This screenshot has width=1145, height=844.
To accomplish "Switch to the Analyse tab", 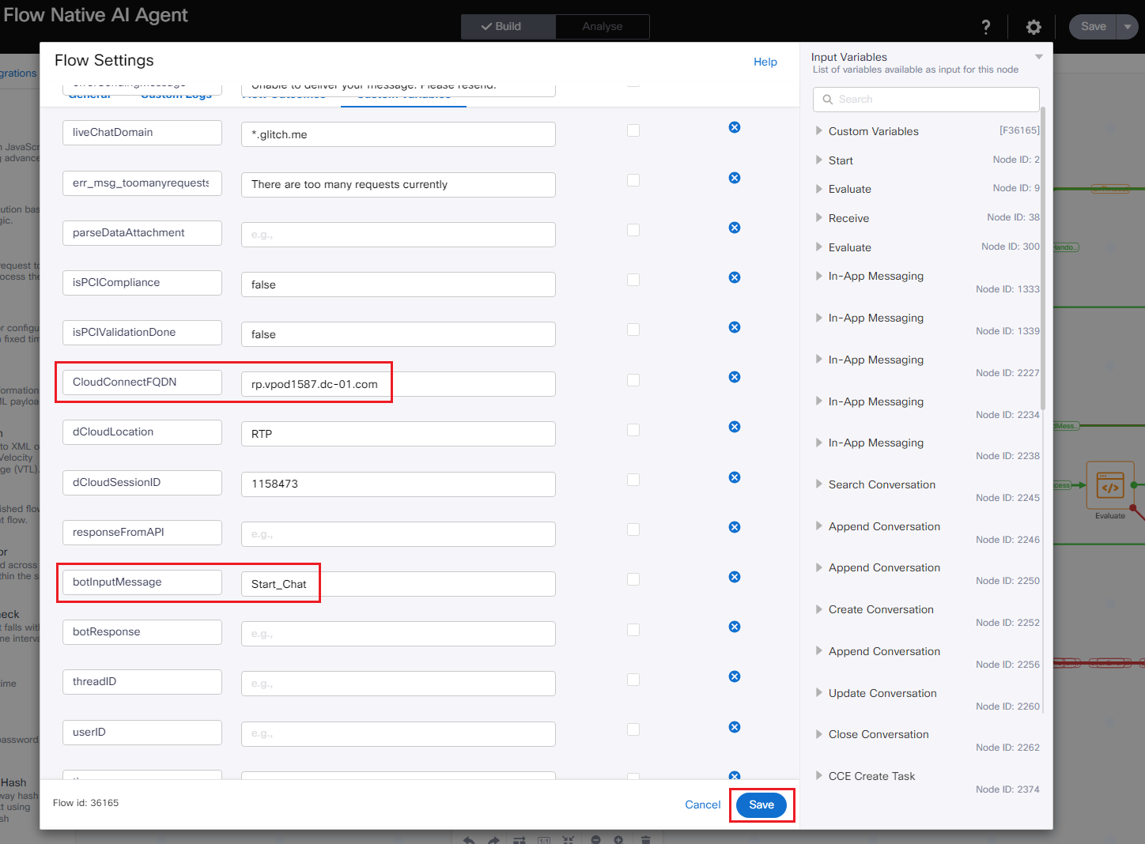I will 602,26.
